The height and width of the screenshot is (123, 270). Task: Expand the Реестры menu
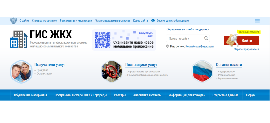[120, 95]
